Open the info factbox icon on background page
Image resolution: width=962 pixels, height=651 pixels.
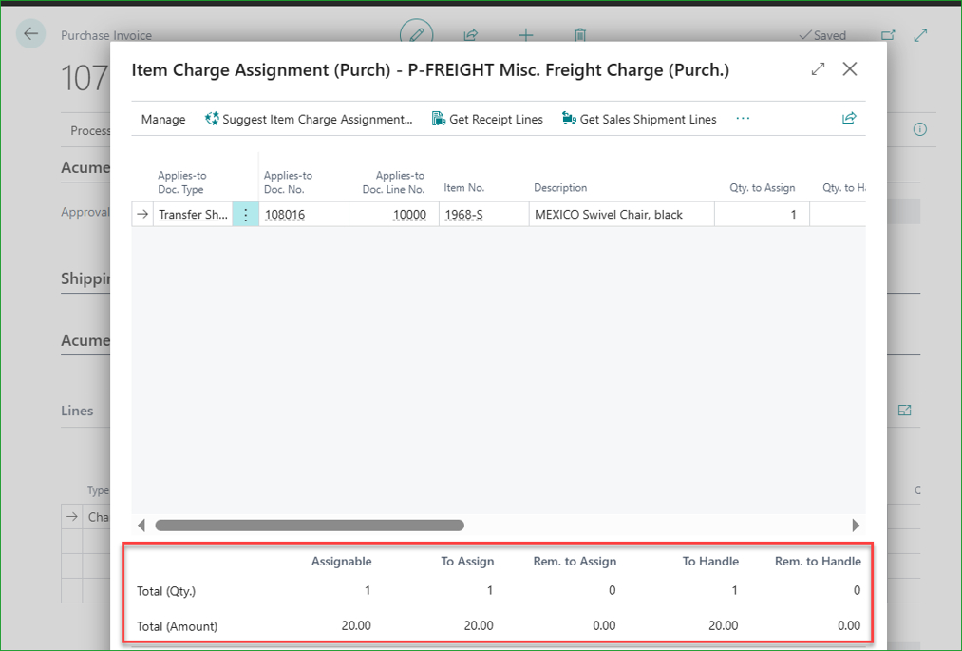pyautogui.click(x=919, y=129)
